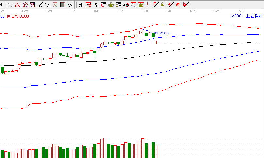
Task: Click the 3301.2100 price annotation label
Action: (x=159, y=33)
